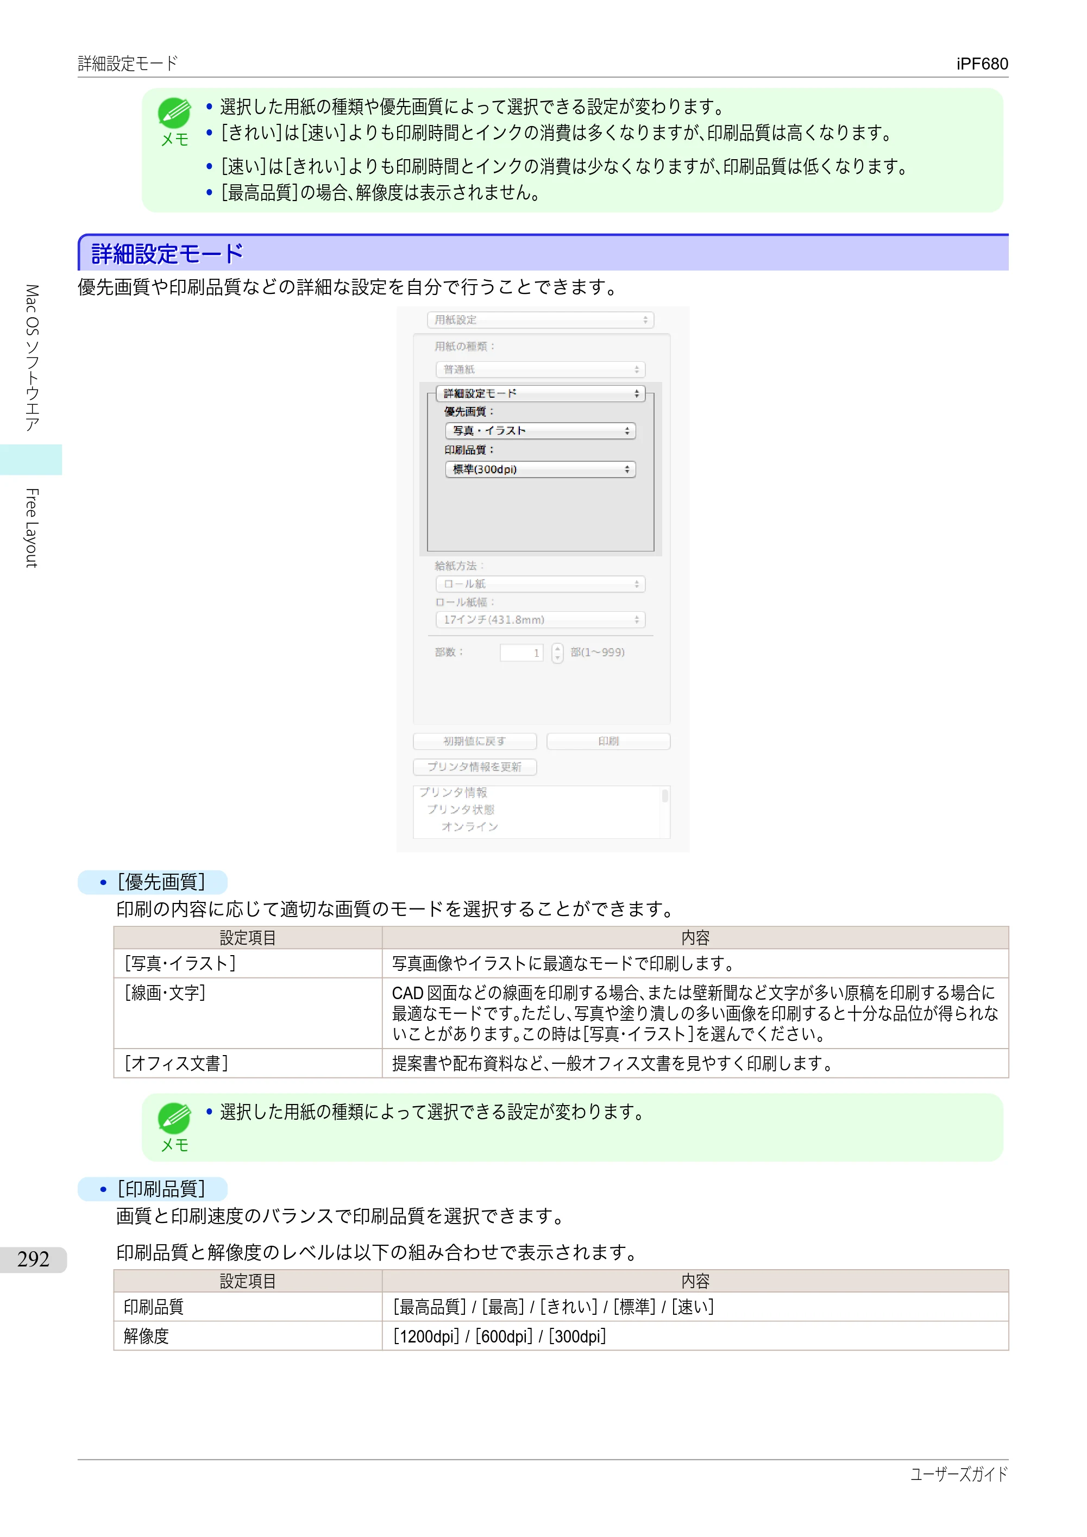This screenshot has height=1537, width=1087.
Task: Open the ロール紙 paper feed dropdown
Action: click(x=540, y=585)
